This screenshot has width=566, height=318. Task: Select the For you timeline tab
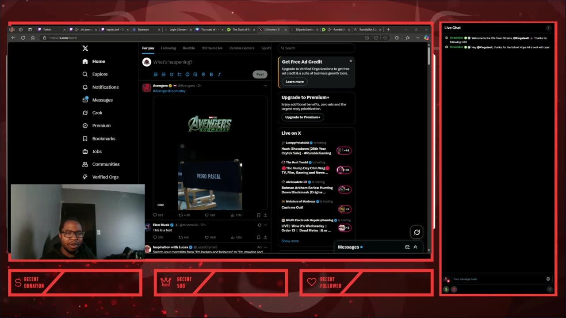pos(148,48)
